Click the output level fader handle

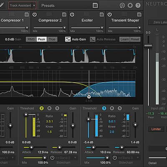(148, 46)
